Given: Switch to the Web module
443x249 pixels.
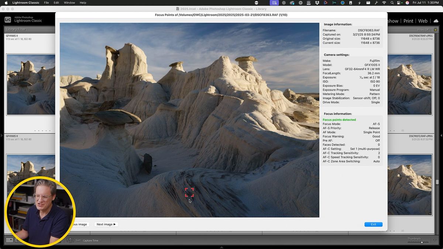Looking at the screenshot, I should coord(423,21).
